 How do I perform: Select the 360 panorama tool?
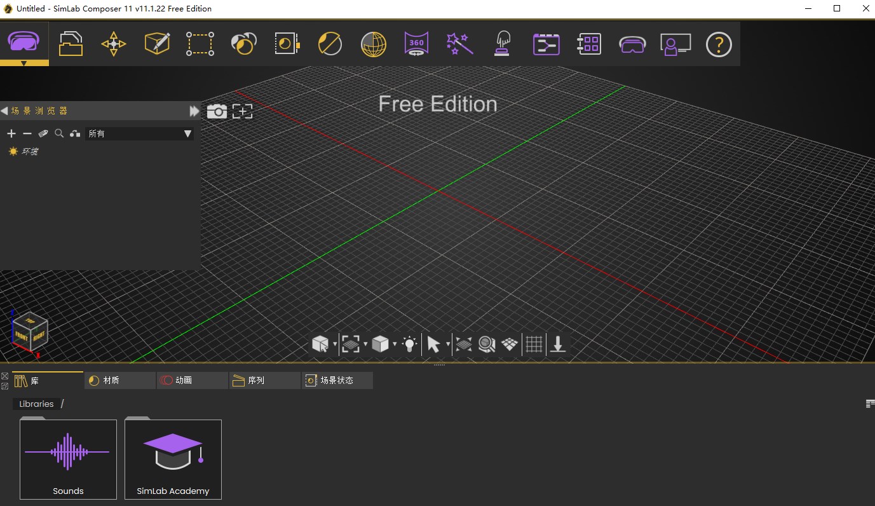[x=416, y=43]
